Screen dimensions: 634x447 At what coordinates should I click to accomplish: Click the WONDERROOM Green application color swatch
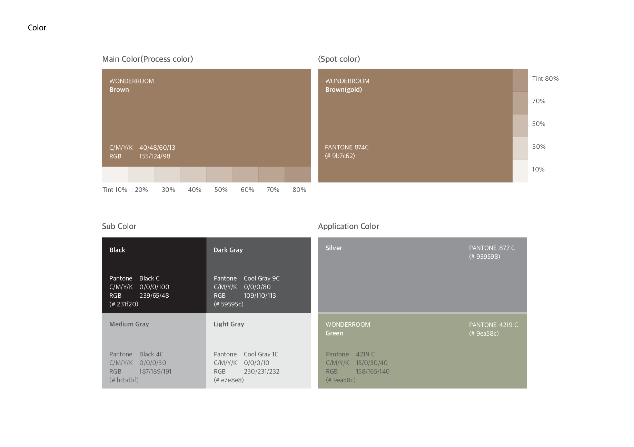[x=423, y=351]
